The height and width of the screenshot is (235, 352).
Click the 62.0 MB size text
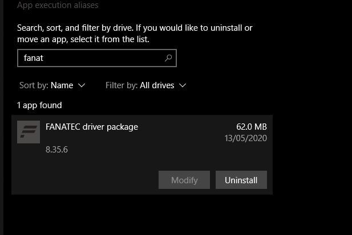[x=252, y=127]
